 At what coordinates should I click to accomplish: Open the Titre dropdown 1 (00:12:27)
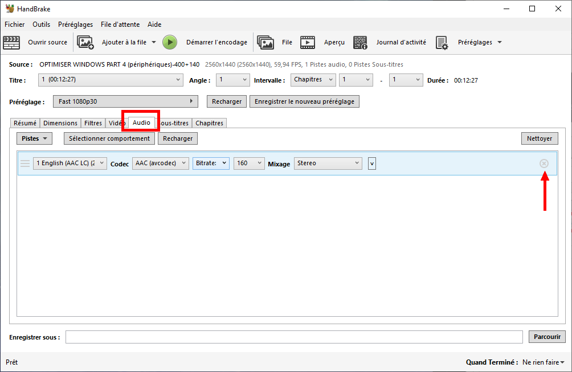111,80
